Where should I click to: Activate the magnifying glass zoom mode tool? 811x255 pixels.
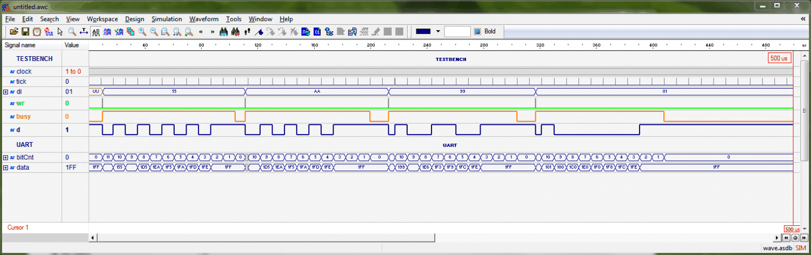(72, 32)
